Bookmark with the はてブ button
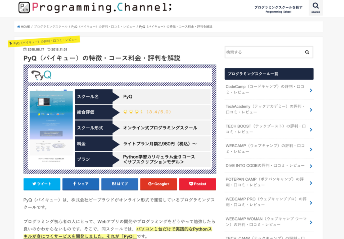344x239 pixels. [x=120, y=184]
